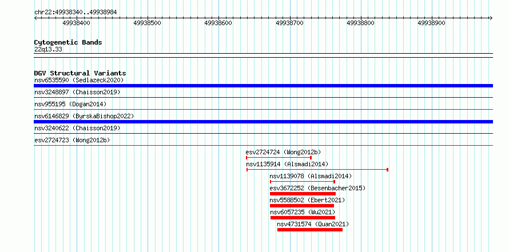The height and width of the screenshot is (252, 509).
Task: Click the 22q13.33 cytogenetic band label
Action: tap(48, 50)
